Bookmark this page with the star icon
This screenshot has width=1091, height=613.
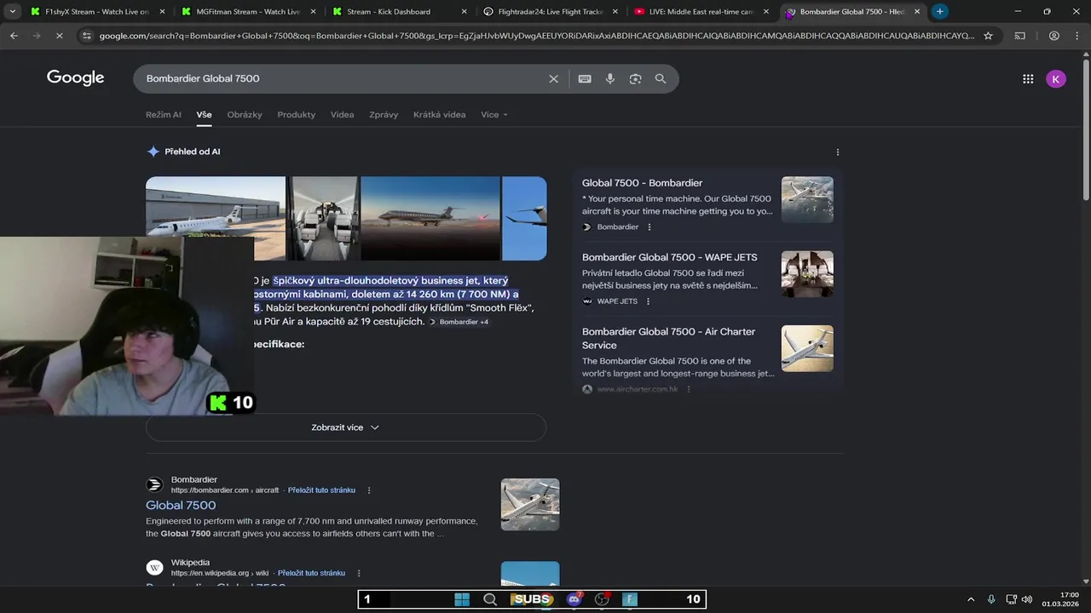click(988, 36)
